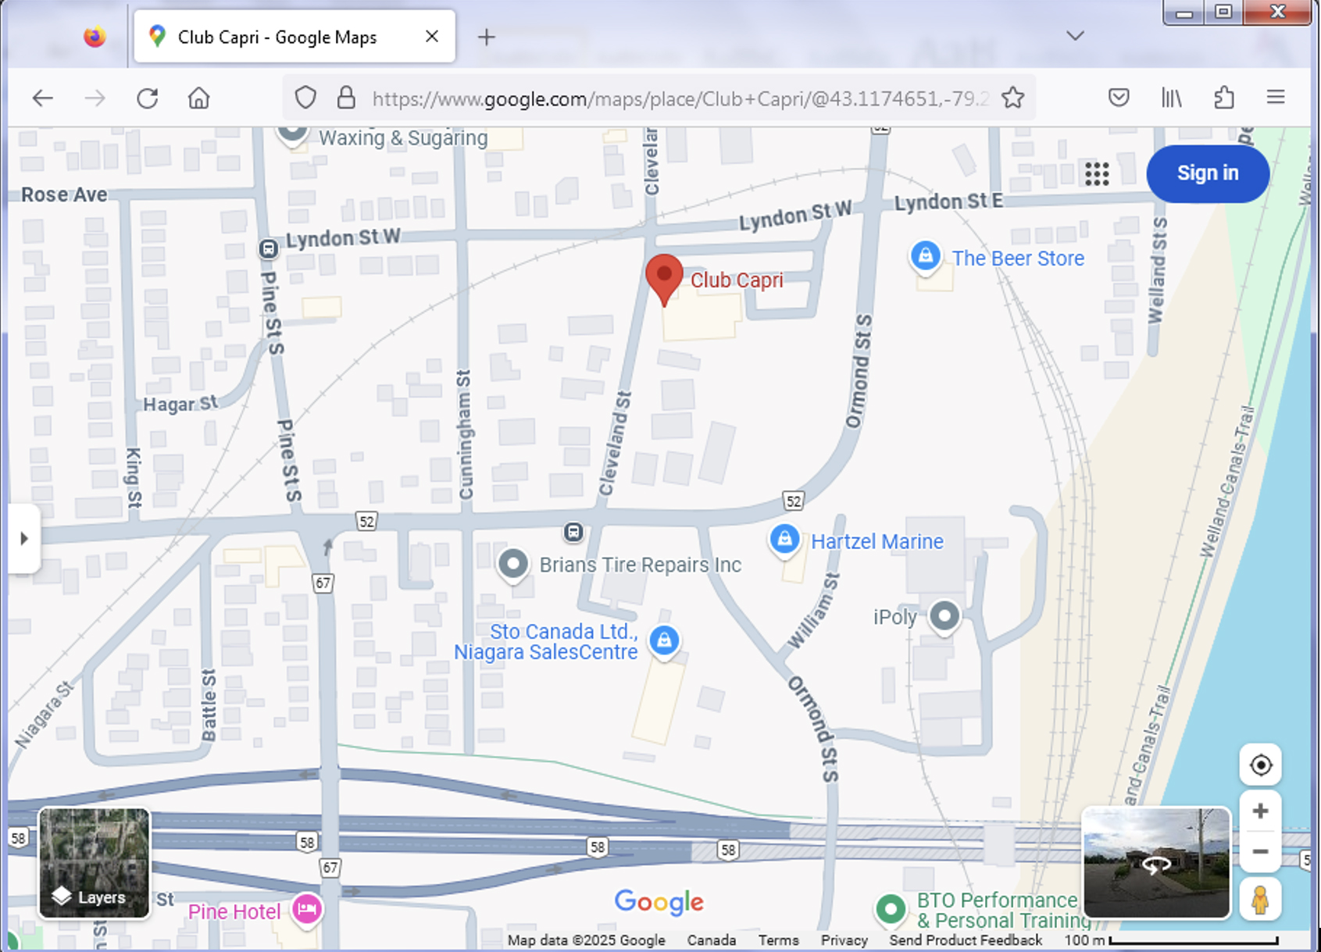Open the Firefox library icon
Image resolution: width=1321 pixels, height=952 pixels.
[1171, 98]
